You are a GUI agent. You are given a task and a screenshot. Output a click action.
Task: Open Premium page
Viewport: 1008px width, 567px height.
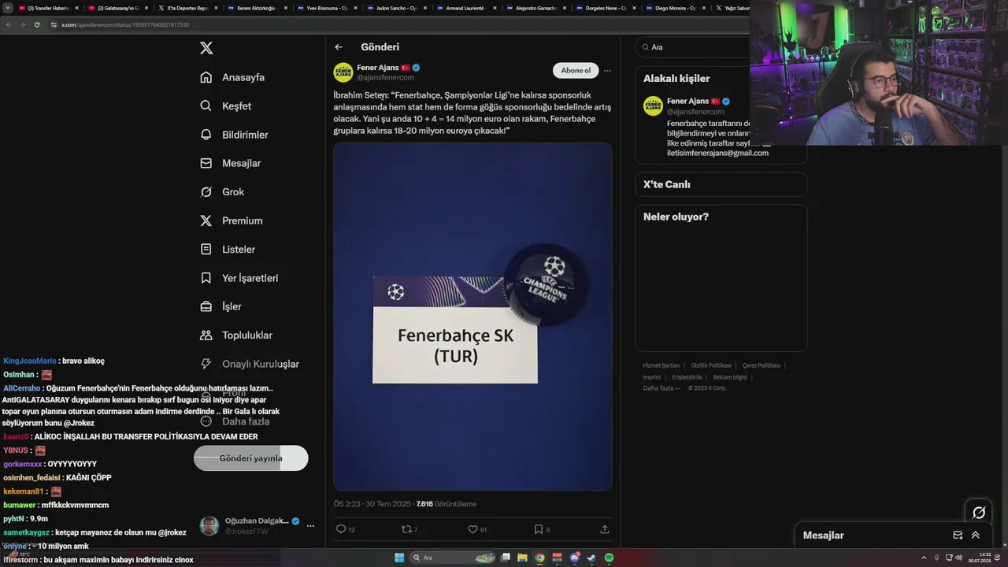(x=232, y=220)
